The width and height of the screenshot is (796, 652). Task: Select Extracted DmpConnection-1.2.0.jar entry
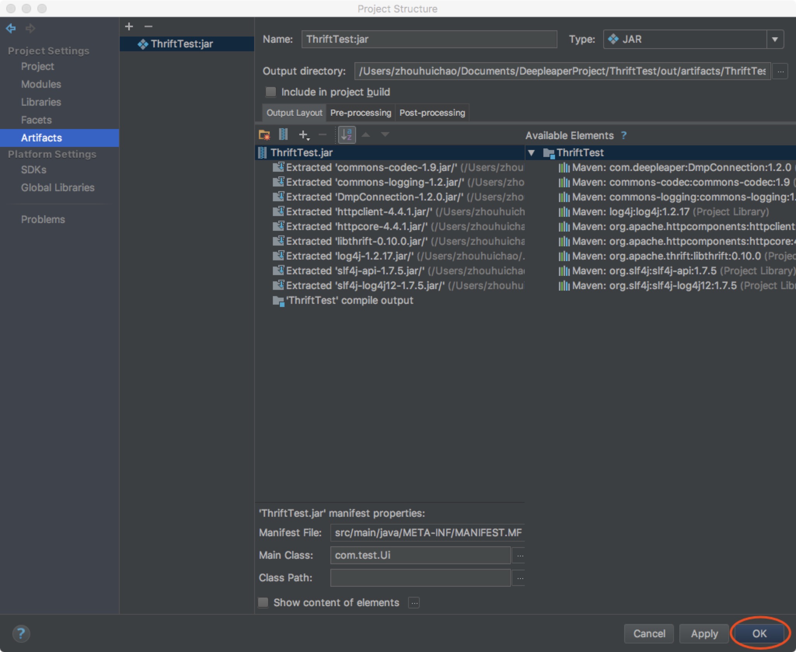click(398, 197)
